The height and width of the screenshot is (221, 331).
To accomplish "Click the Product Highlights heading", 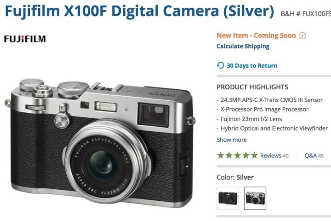I will point(252,87).
